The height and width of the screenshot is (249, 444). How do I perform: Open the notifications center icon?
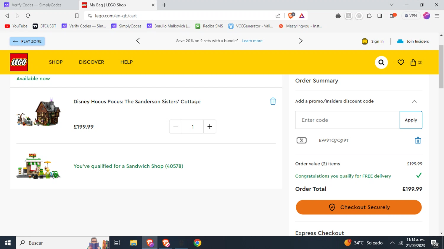coord(435,243)
